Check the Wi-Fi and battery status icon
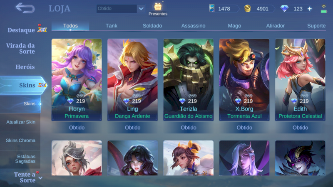Viewport: 333px width, 187px height. tap(324, 9)
